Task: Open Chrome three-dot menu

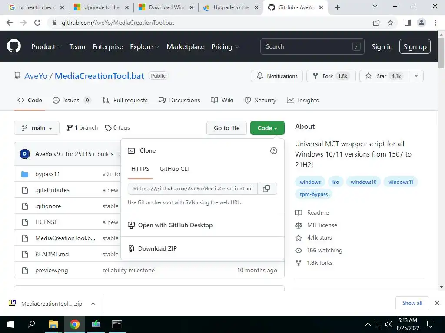Action: (435, 23)
